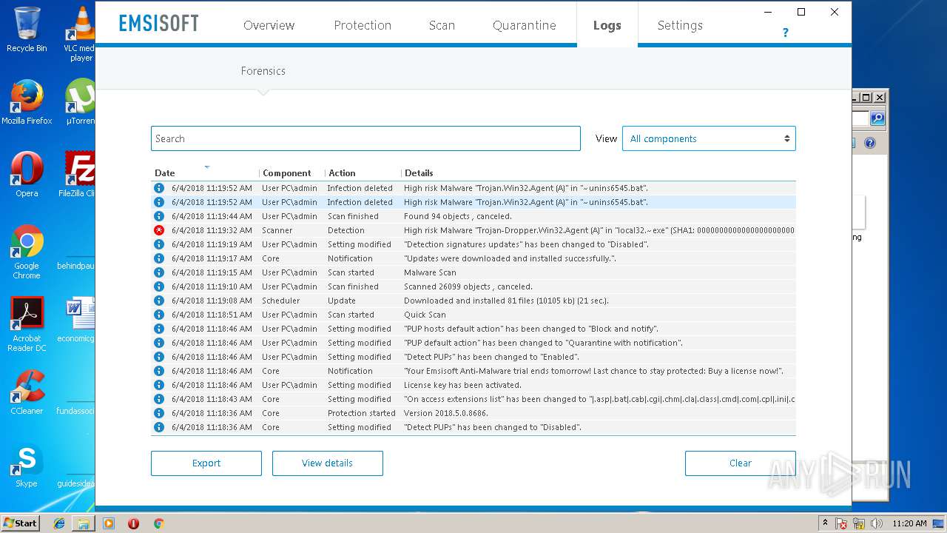Viewport: 947px width, 533px height.
Task: Open Windows Explorer folder in taskbar
Action: 84,523
